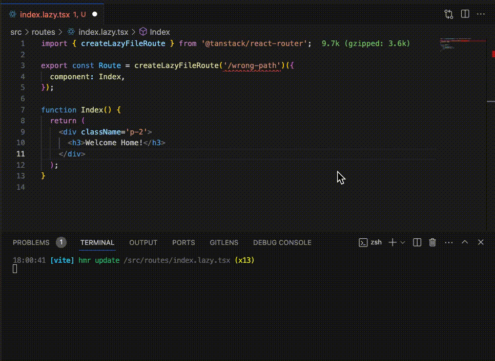Expand the terminal launch profile dropdown arrow
This screenshot has width=495, height=361.
402,242
